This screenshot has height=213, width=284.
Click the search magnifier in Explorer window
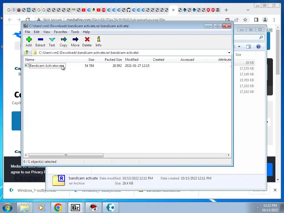261,37
